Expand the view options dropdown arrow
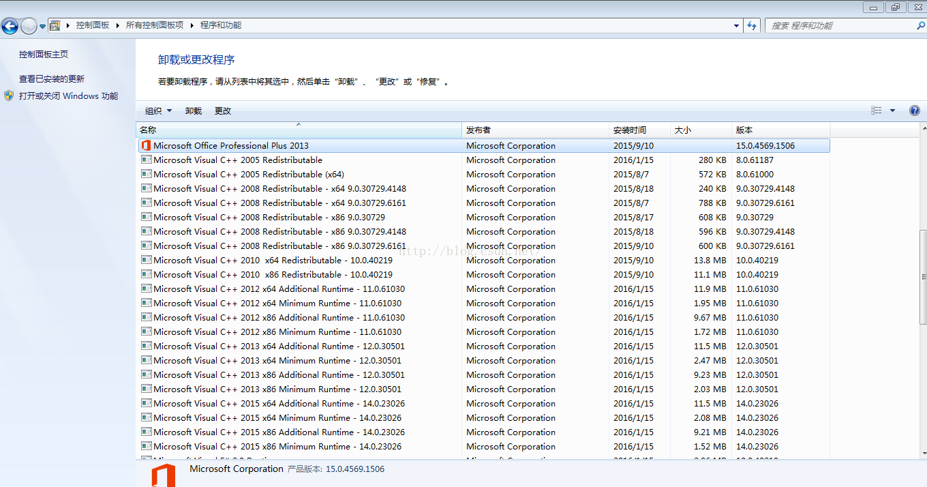The width and height of the screenshot is (927, 487). tap(892, 110)
